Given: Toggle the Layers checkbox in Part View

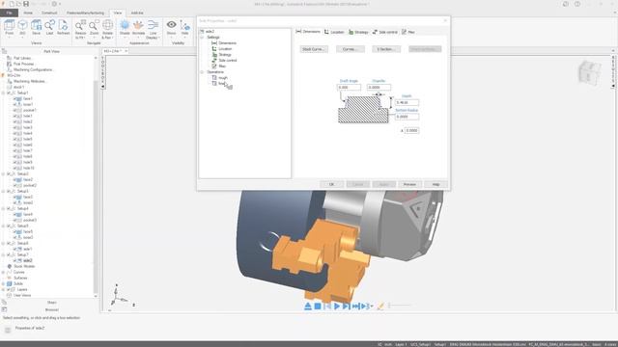Looking at the screenshot, I should click(9, 289).
